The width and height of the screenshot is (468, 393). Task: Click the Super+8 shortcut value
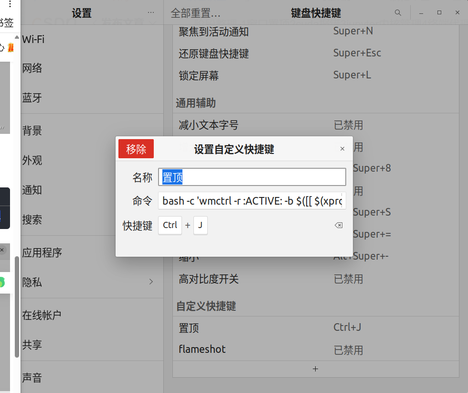(372, 168)
